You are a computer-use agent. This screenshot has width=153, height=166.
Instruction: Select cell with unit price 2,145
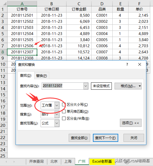click(139, 15)
